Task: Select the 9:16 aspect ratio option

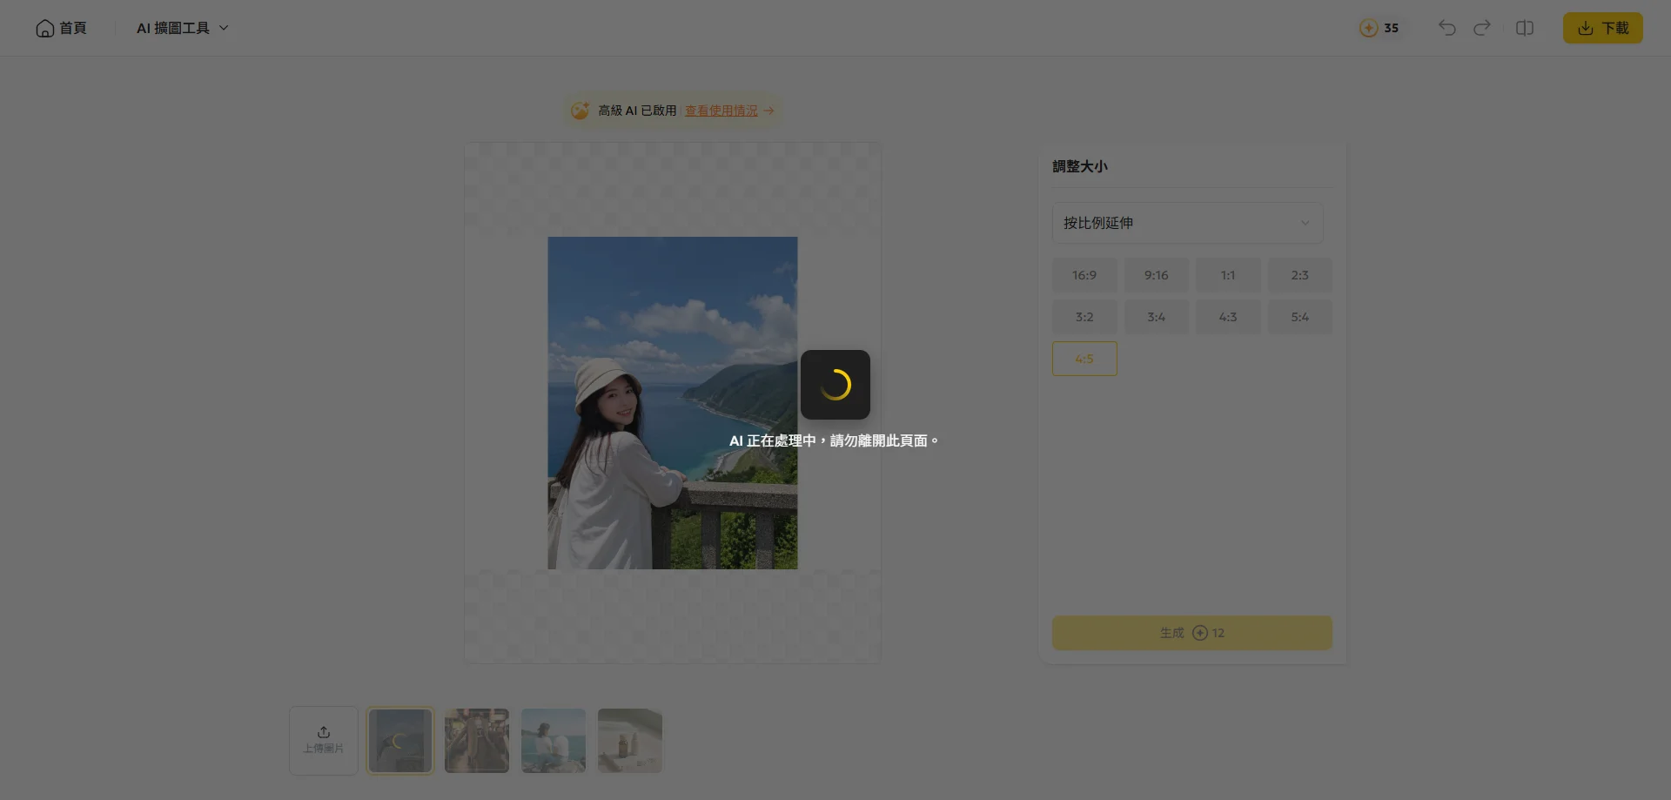Action: [x=1156, y=274]
